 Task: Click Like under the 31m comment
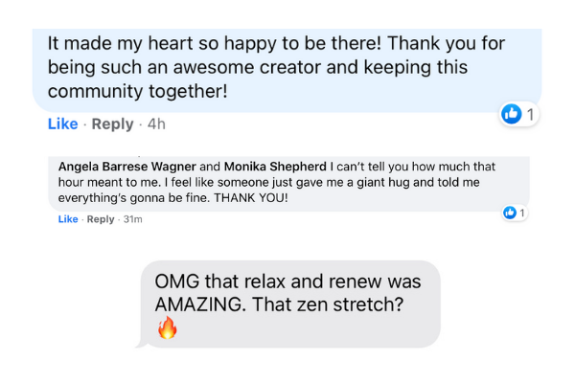click(x=68, y=219)
